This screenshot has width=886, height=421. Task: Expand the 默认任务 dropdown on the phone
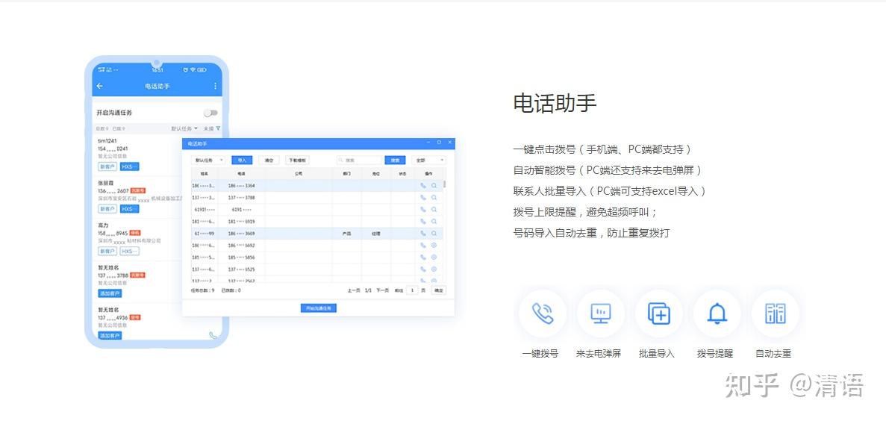click(x=185, y=129)
